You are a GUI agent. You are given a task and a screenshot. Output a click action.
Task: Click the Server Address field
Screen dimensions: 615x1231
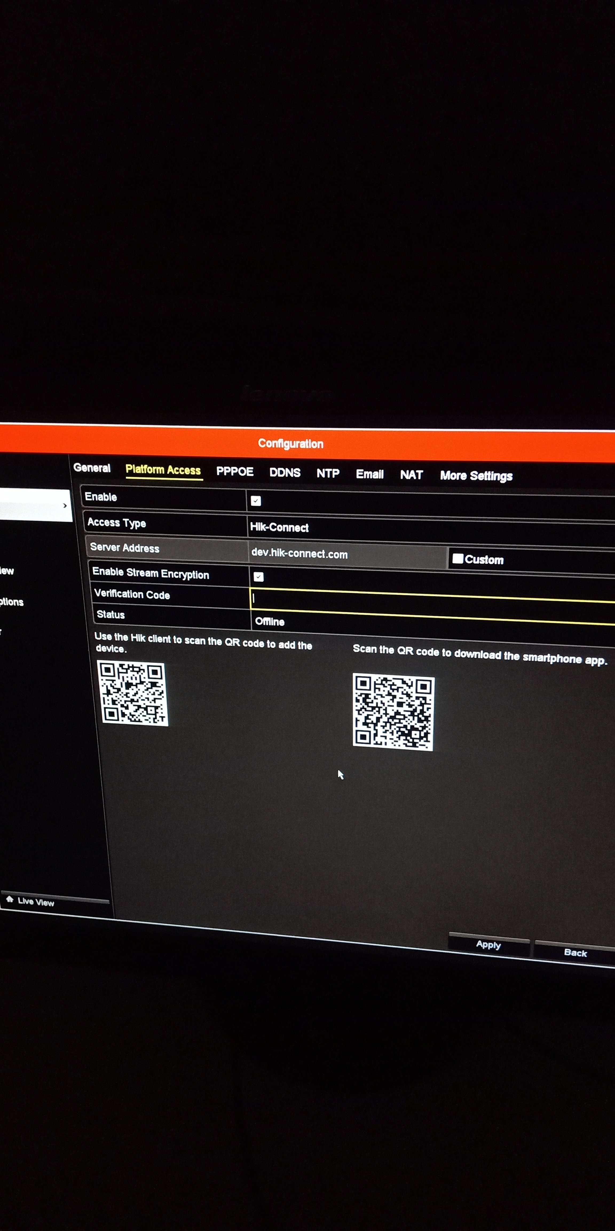[347, 554]
